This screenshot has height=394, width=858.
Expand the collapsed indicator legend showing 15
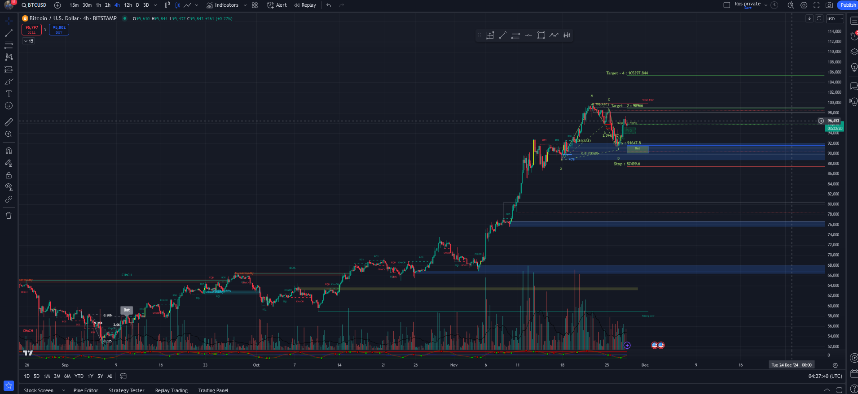[x=29, y=41]
